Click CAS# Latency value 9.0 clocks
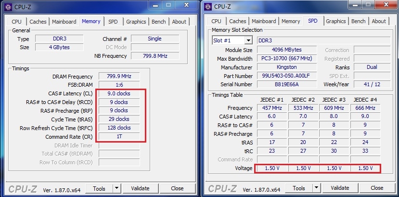399x197 pixels. (x=119, y=93)
